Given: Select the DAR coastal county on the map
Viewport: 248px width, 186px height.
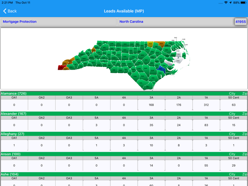Looking at the screenshot, I should [x=184, y=56].
